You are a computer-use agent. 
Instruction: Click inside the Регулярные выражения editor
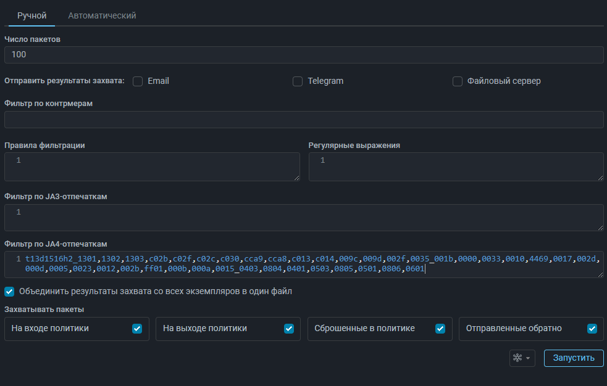[x=456, y=166]
